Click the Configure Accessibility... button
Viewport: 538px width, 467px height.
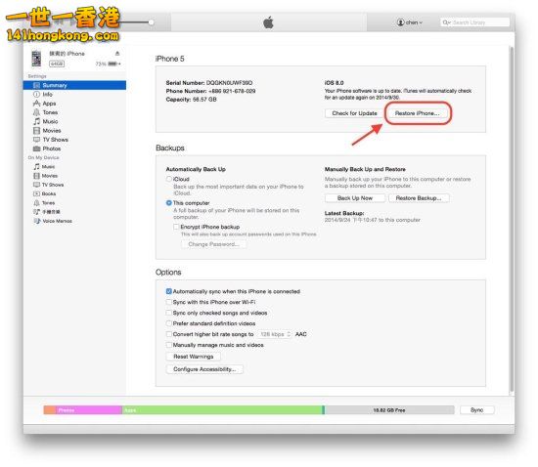pyautogui.click(x=204, y=369)
